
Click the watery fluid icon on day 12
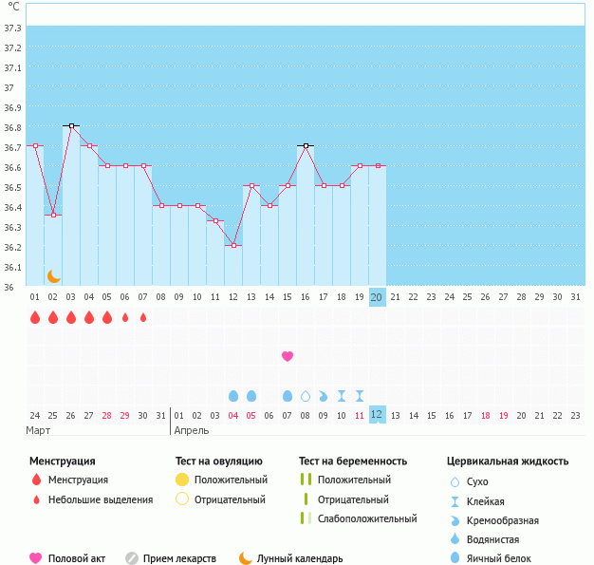(233, 395)
